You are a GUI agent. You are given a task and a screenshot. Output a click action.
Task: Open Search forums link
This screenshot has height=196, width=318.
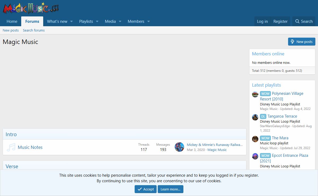(x=34, y=30)
